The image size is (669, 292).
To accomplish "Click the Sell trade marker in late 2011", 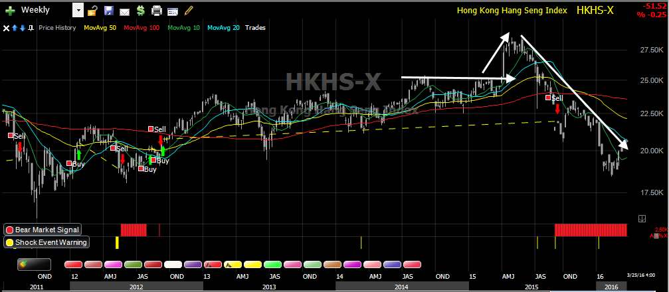I will click(x=17, y=136).
